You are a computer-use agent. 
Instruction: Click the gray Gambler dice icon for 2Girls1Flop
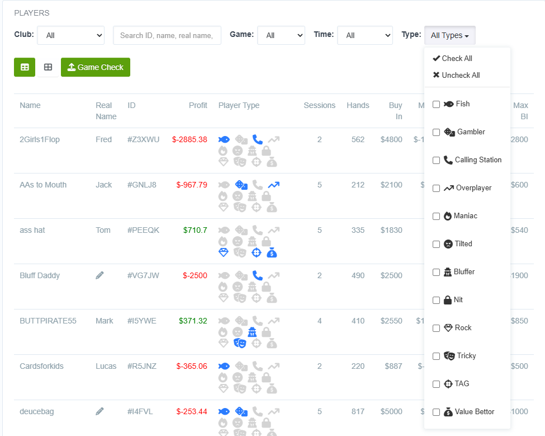(241, 139)
